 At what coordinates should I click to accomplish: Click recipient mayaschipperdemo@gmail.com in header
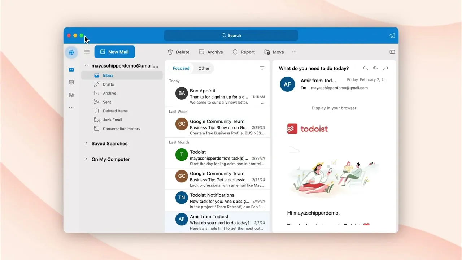(x=339, y=88)
